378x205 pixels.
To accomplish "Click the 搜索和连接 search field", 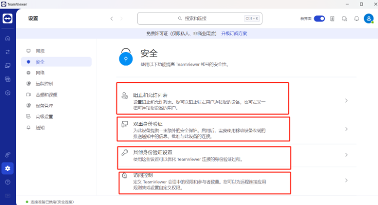I will click(x=200, y=18).
